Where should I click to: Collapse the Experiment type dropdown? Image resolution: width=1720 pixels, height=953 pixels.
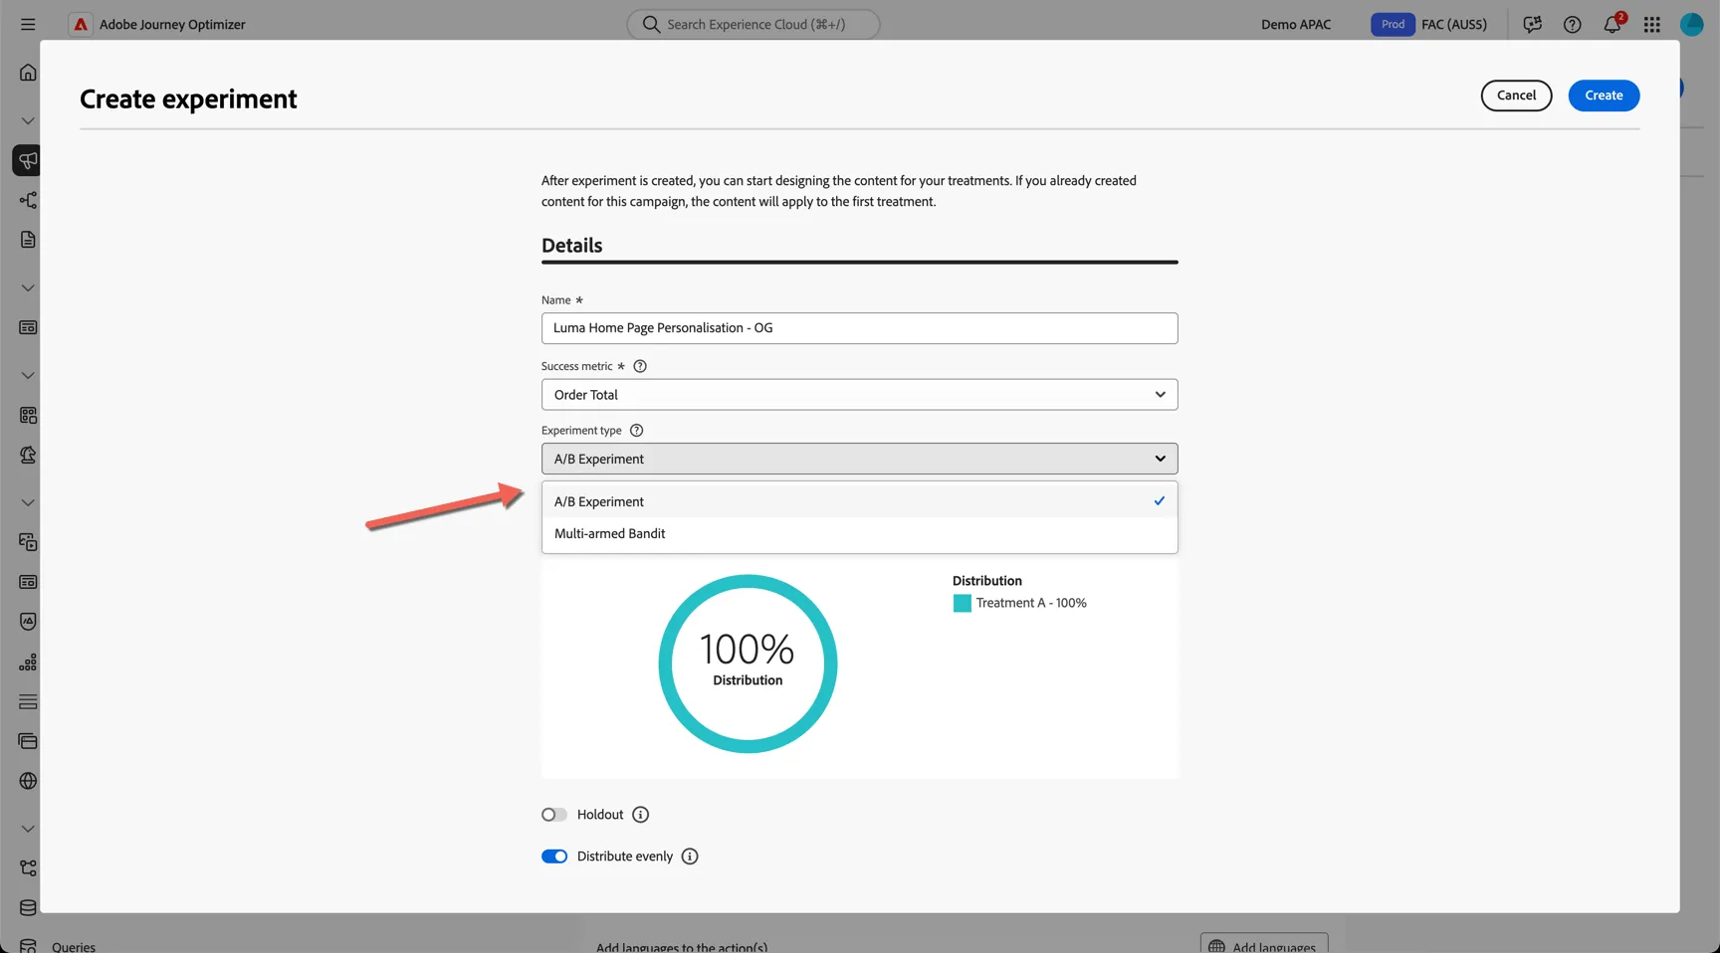pyautogui.click(x=860, y=459)
